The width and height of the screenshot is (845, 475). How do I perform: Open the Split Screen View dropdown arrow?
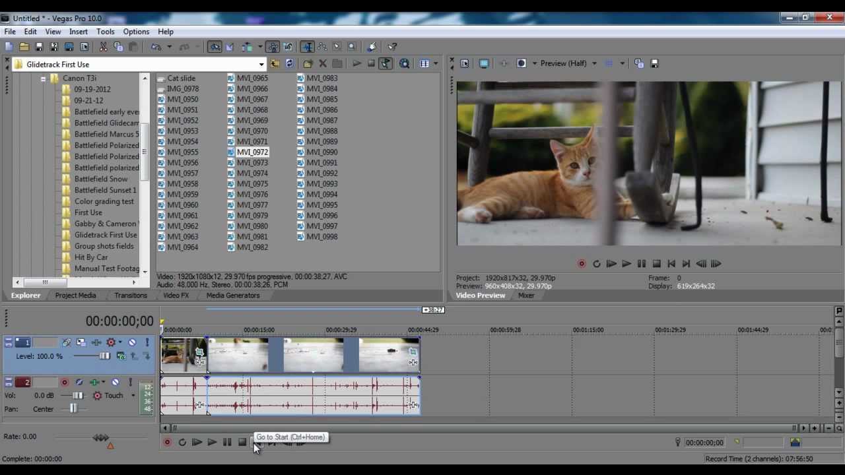click(535, 63)
